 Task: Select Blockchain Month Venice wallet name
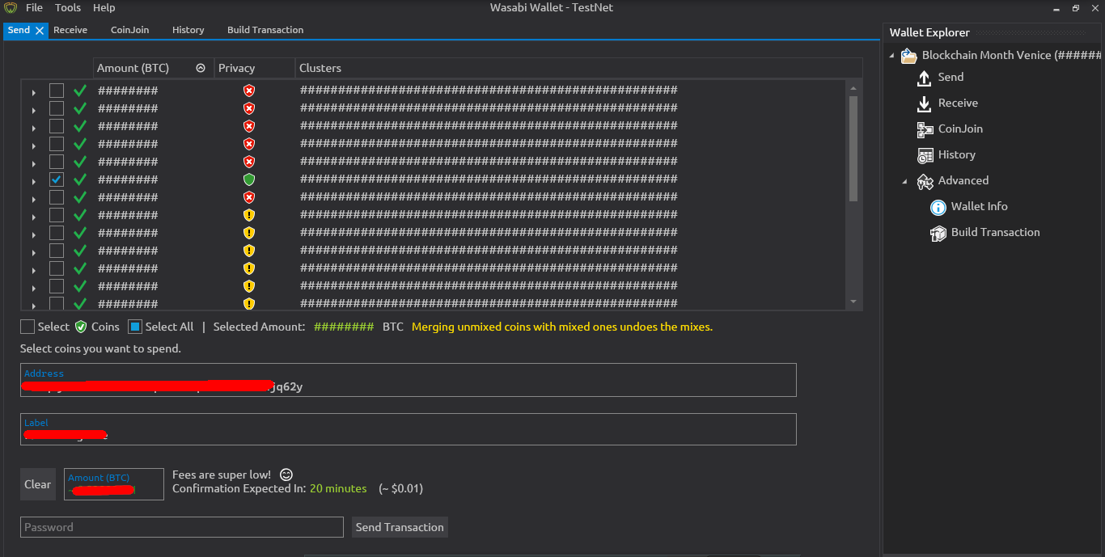coord(1011,55)
